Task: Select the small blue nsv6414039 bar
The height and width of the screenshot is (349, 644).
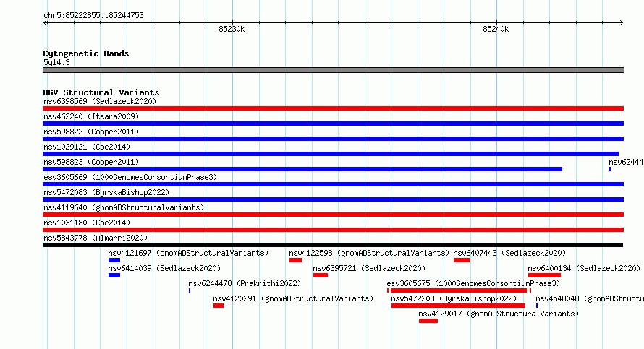Action: 114,275
